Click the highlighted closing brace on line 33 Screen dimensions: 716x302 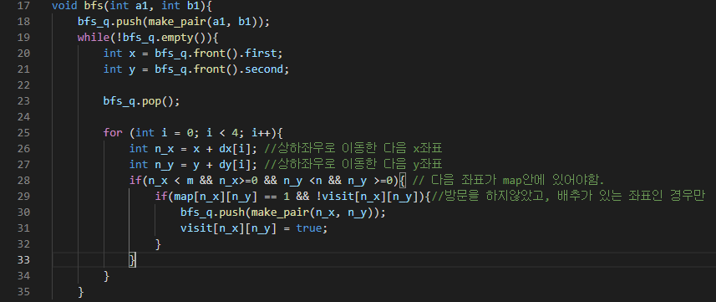133,259
